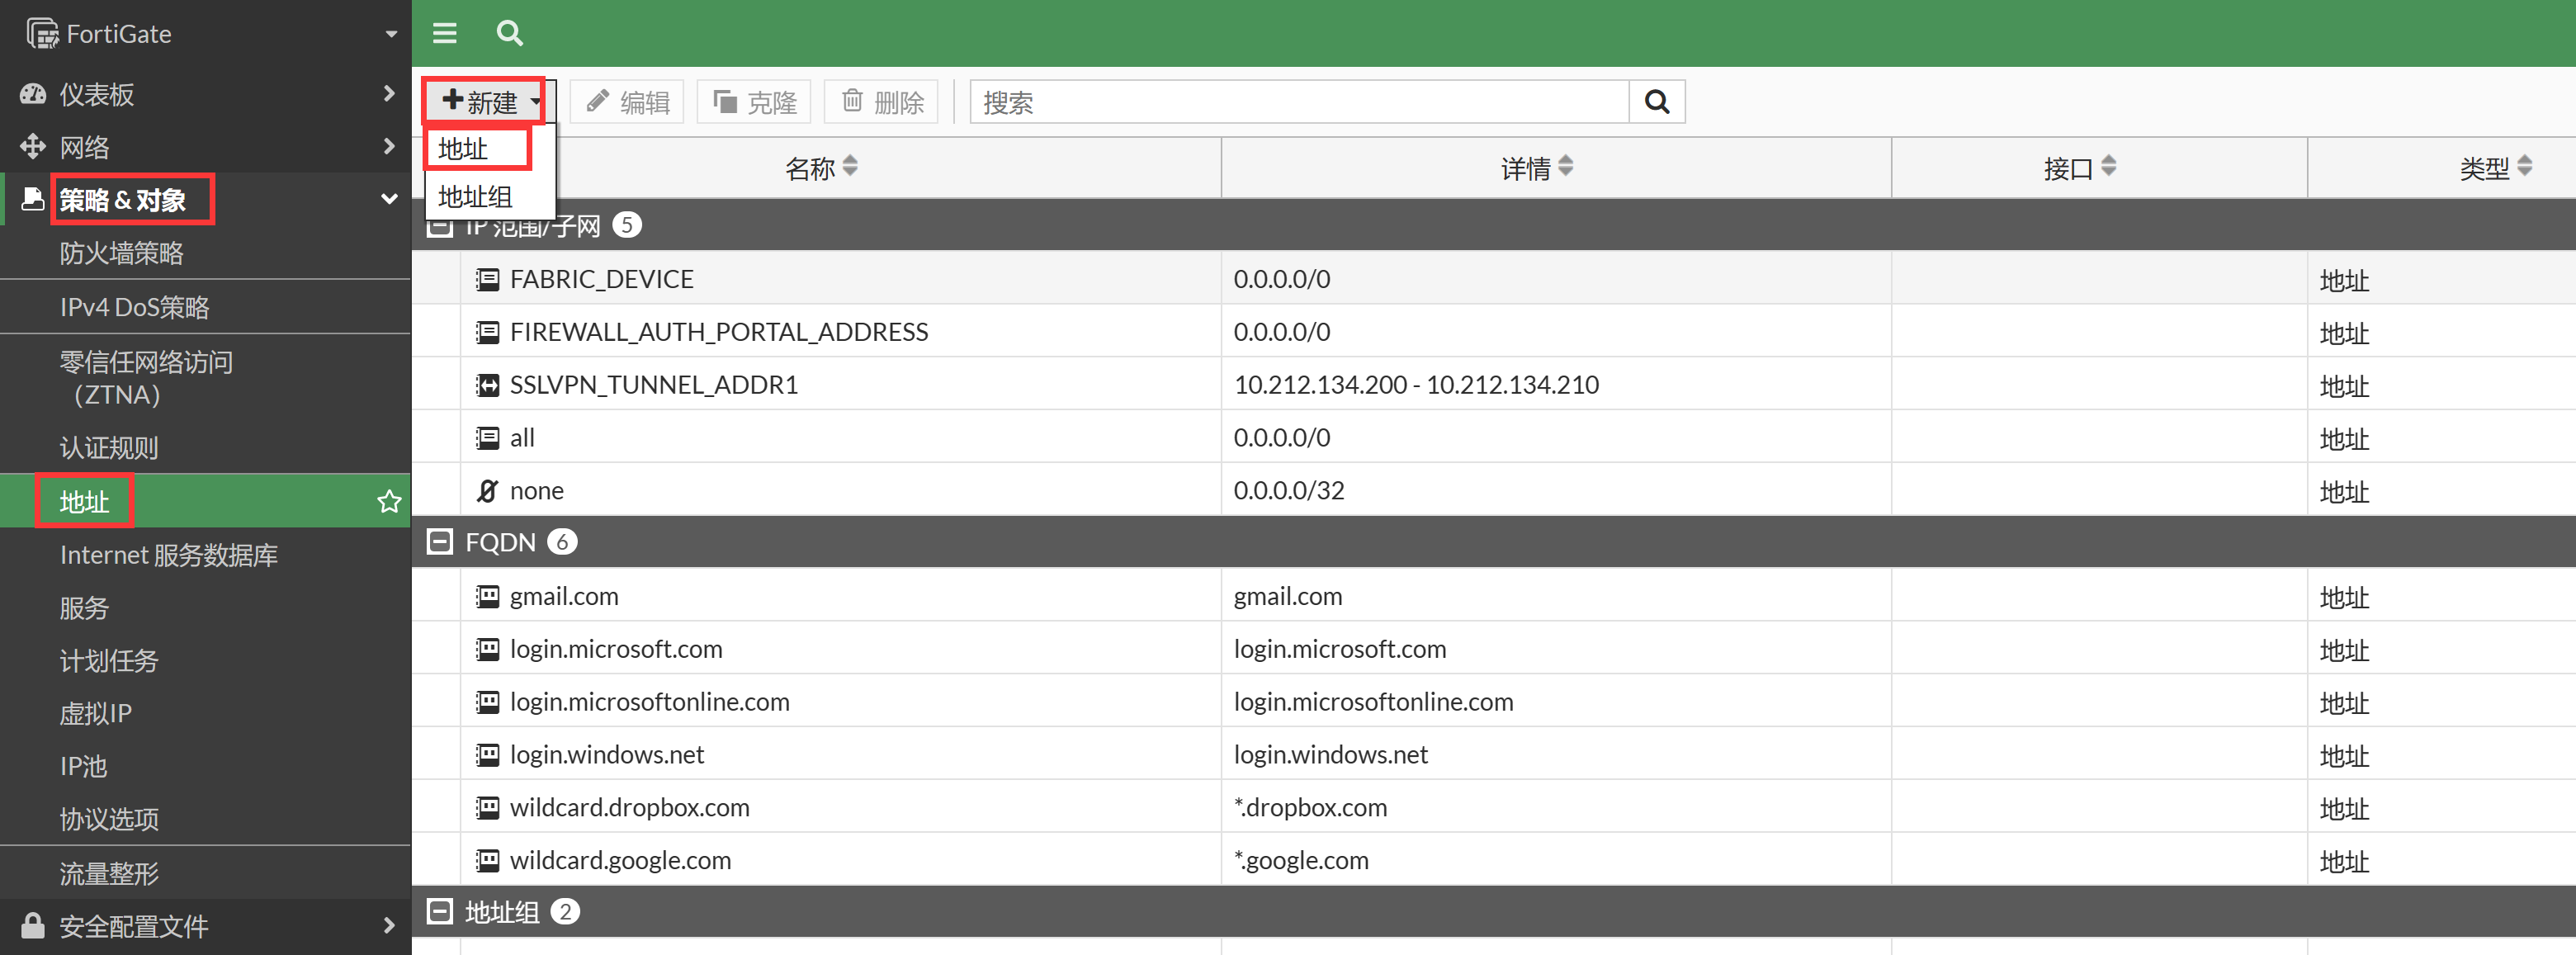The height and width of the screenshot is (955, 2576).
Task: Open the FortiGate device dropdown arrow
Action: pyautogui.click(x=391, y=34)
